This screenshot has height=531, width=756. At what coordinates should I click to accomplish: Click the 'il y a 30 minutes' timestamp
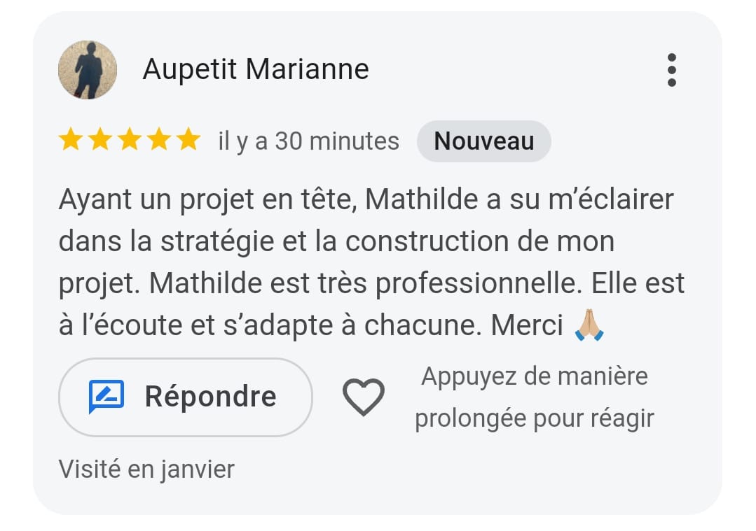click(308, 141)
